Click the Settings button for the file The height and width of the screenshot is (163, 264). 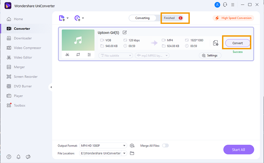point(210,55)
